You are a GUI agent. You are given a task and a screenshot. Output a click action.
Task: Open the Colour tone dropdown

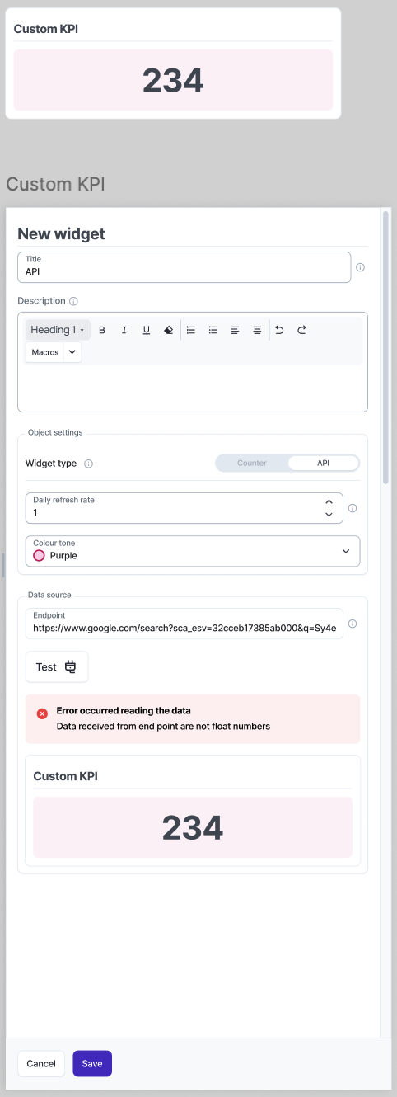point(193,551)
